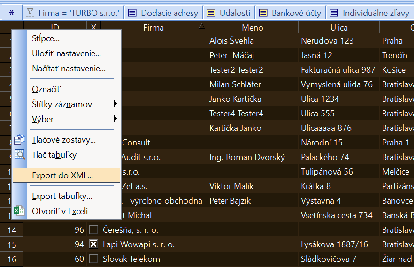Image resolution: width=414 pixels, height=267 pixels.
Task: Uncheck the Lapi Wowapi s. r. o. checkbox
Action: coord(93,244)
